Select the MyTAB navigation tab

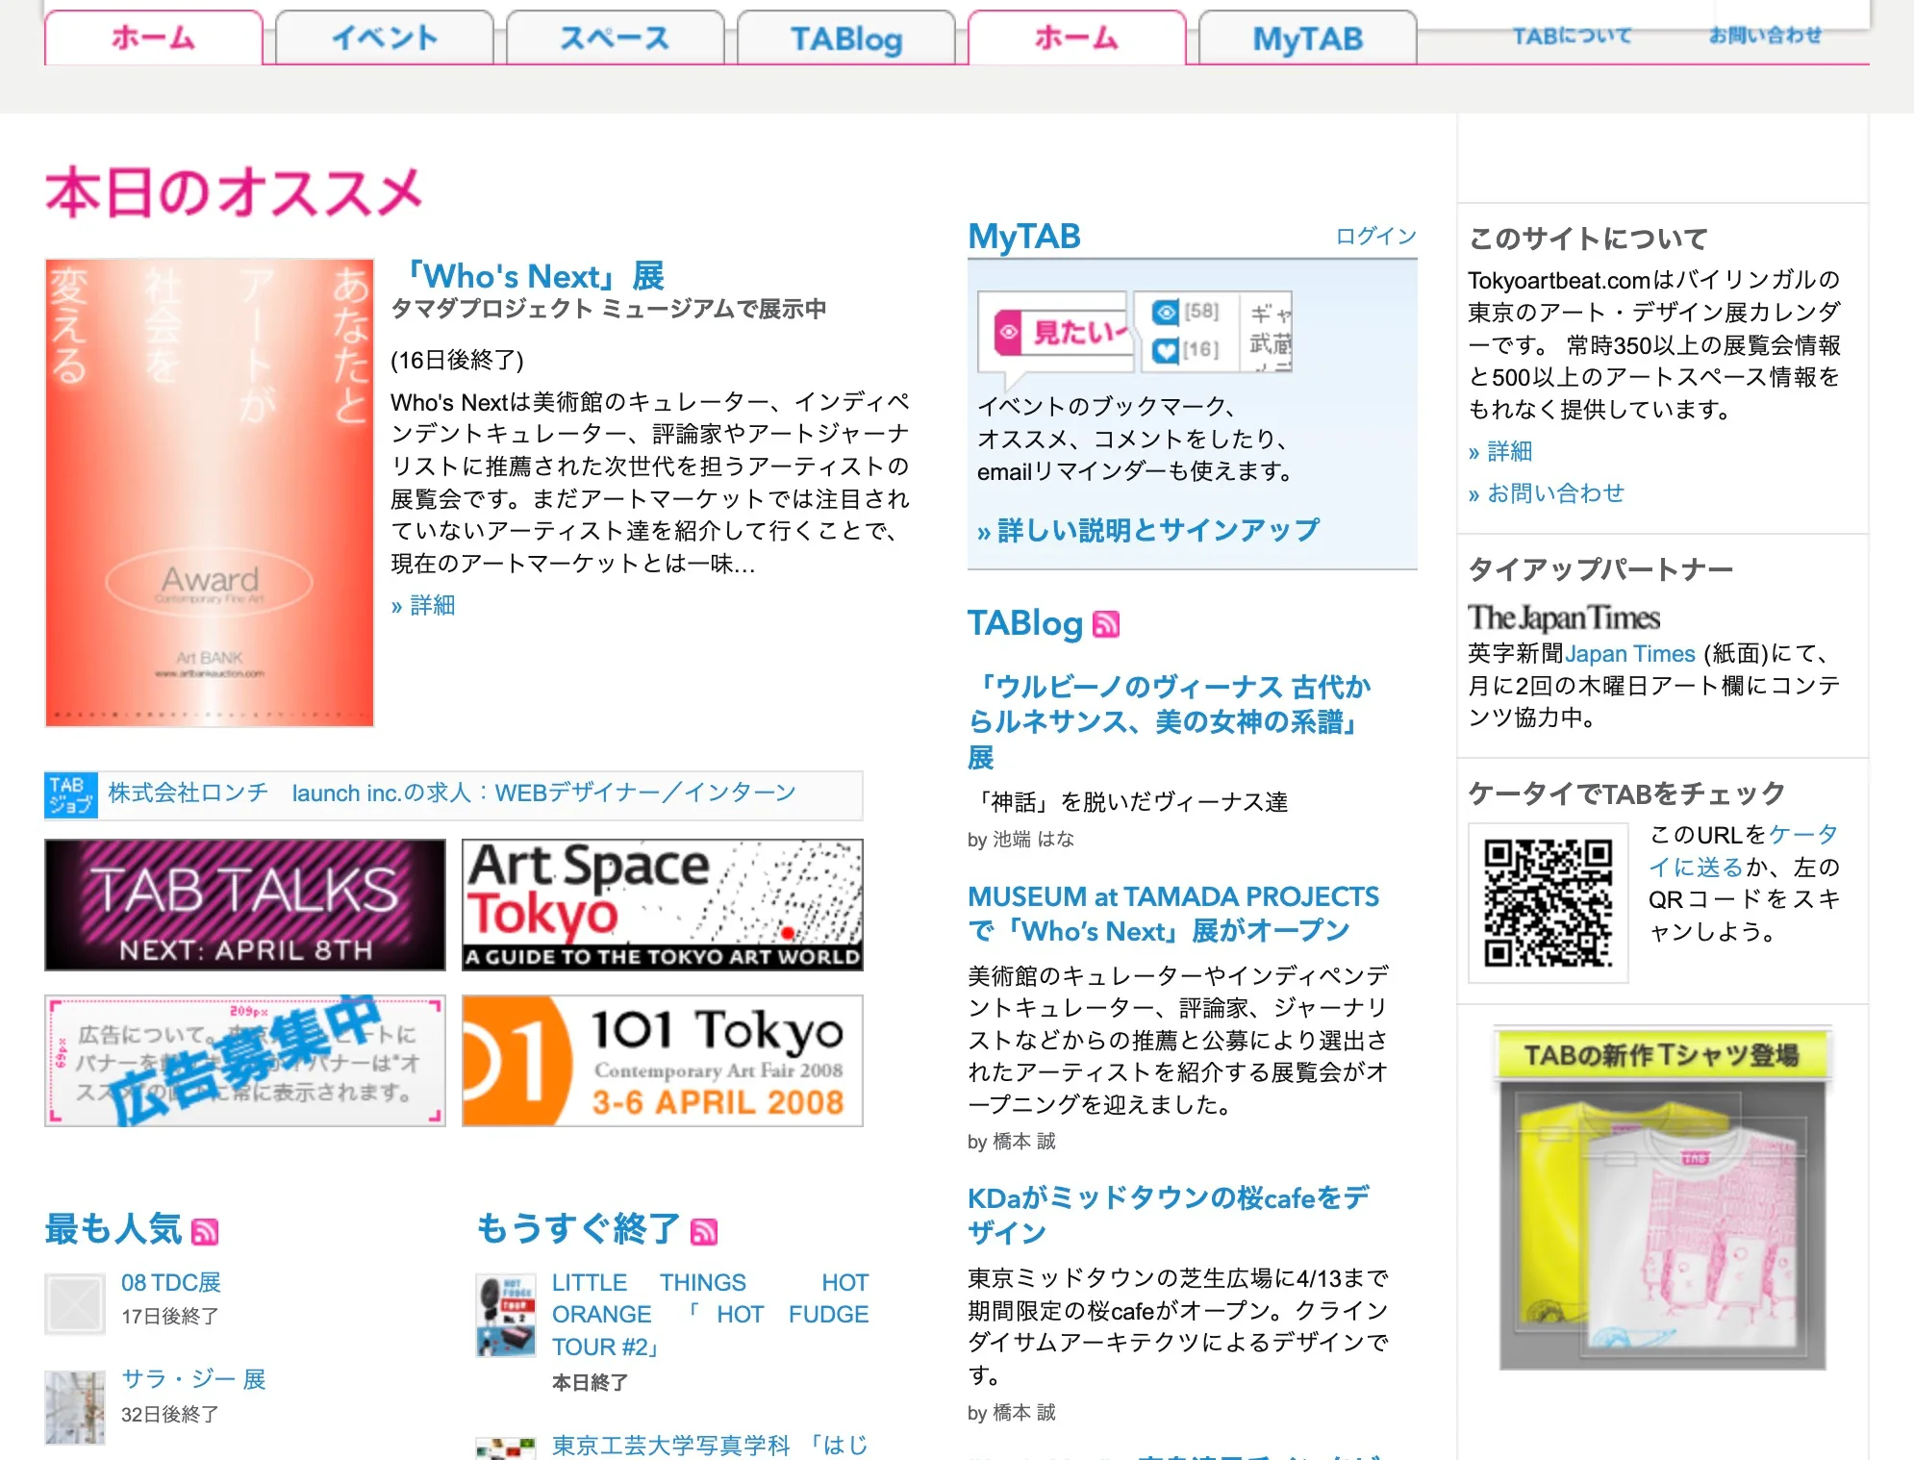point(1307,38)
